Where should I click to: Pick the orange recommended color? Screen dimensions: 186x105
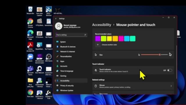click(x=115, y=39)
